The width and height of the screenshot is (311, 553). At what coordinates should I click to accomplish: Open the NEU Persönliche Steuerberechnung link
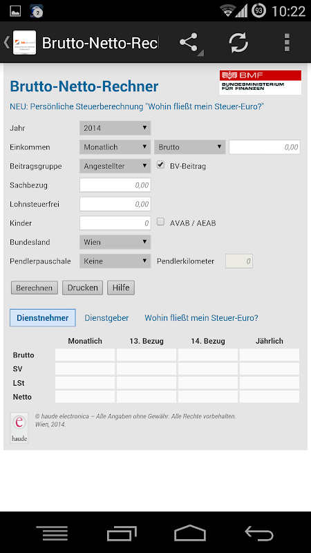click(x=137, y=106)
